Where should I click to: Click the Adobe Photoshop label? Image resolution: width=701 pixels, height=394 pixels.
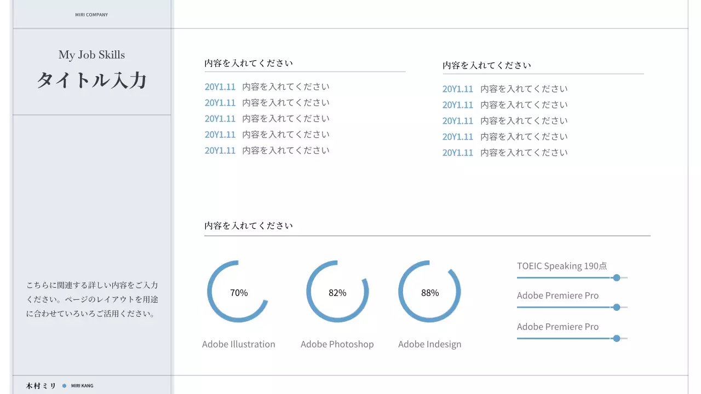coord(337,344)
